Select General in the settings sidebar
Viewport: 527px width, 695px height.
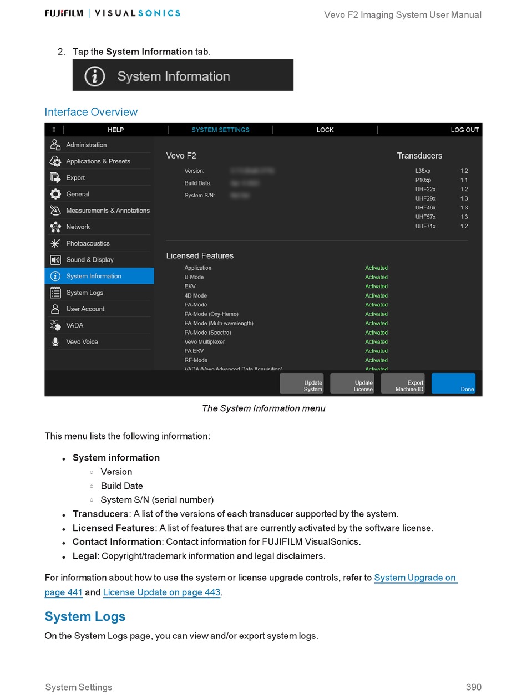click(99, 194)
